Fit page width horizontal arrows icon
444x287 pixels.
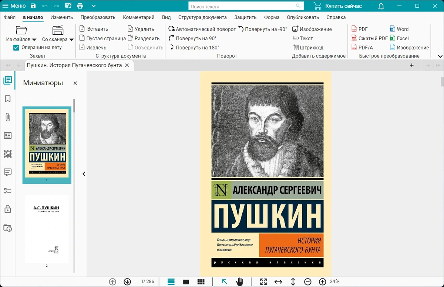click(278, 281)
